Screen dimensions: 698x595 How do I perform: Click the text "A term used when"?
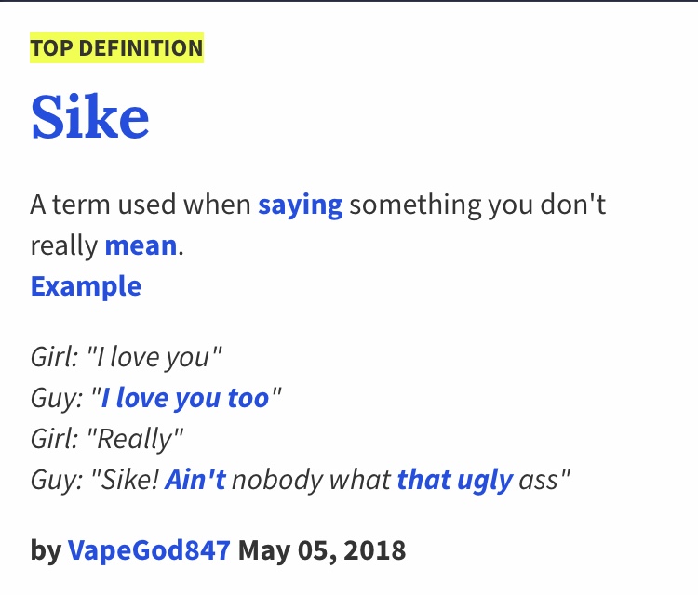pos(141,205)
